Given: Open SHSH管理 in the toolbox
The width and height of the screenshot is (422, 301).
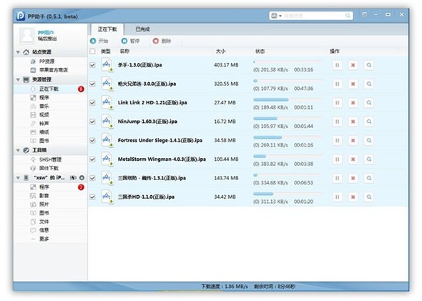Looking at the screenshot, I should [50, 159].
